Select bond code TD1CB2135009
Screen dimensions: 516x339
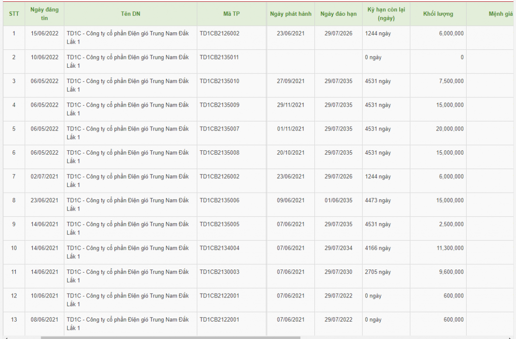(x=220, y=105)
